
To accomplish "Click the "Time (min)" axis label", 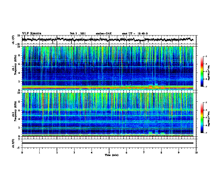I will point(112,155).
